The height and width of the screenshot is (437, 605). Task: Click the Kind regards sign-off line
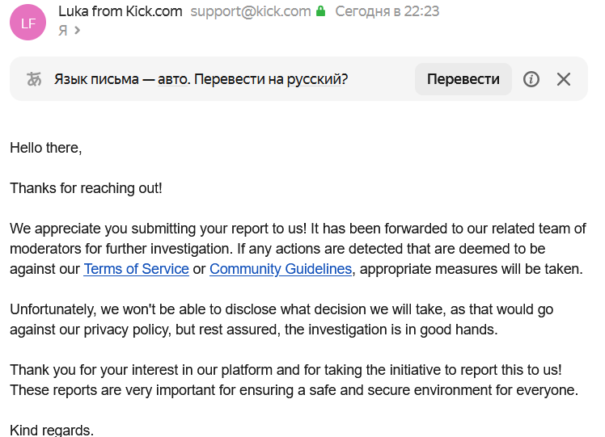coord(52,430)
